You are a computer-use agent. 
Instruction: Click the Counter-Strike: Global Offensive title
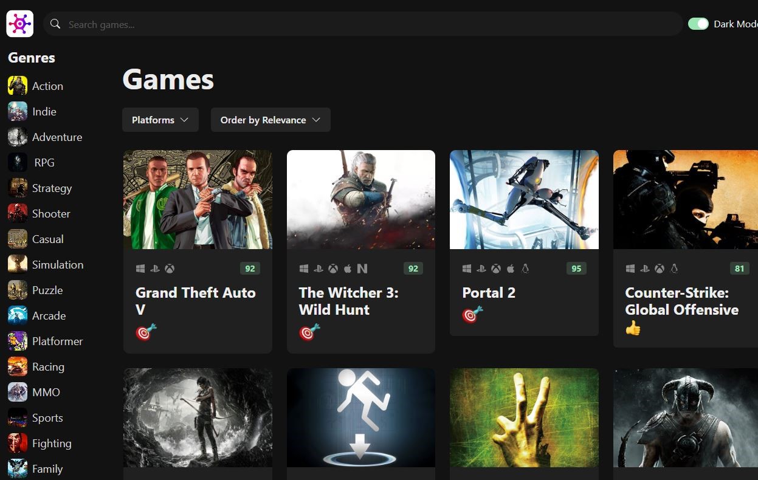pos(682,301)
